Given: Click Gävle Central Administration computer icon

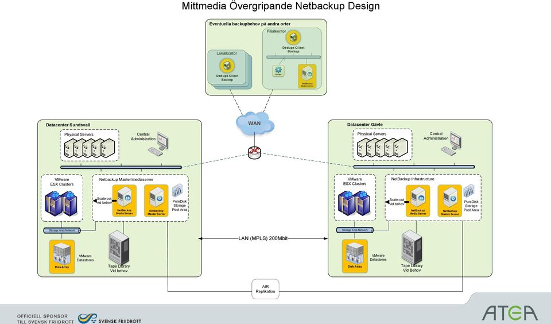Looking at the screenshot, I should [452, 144].
